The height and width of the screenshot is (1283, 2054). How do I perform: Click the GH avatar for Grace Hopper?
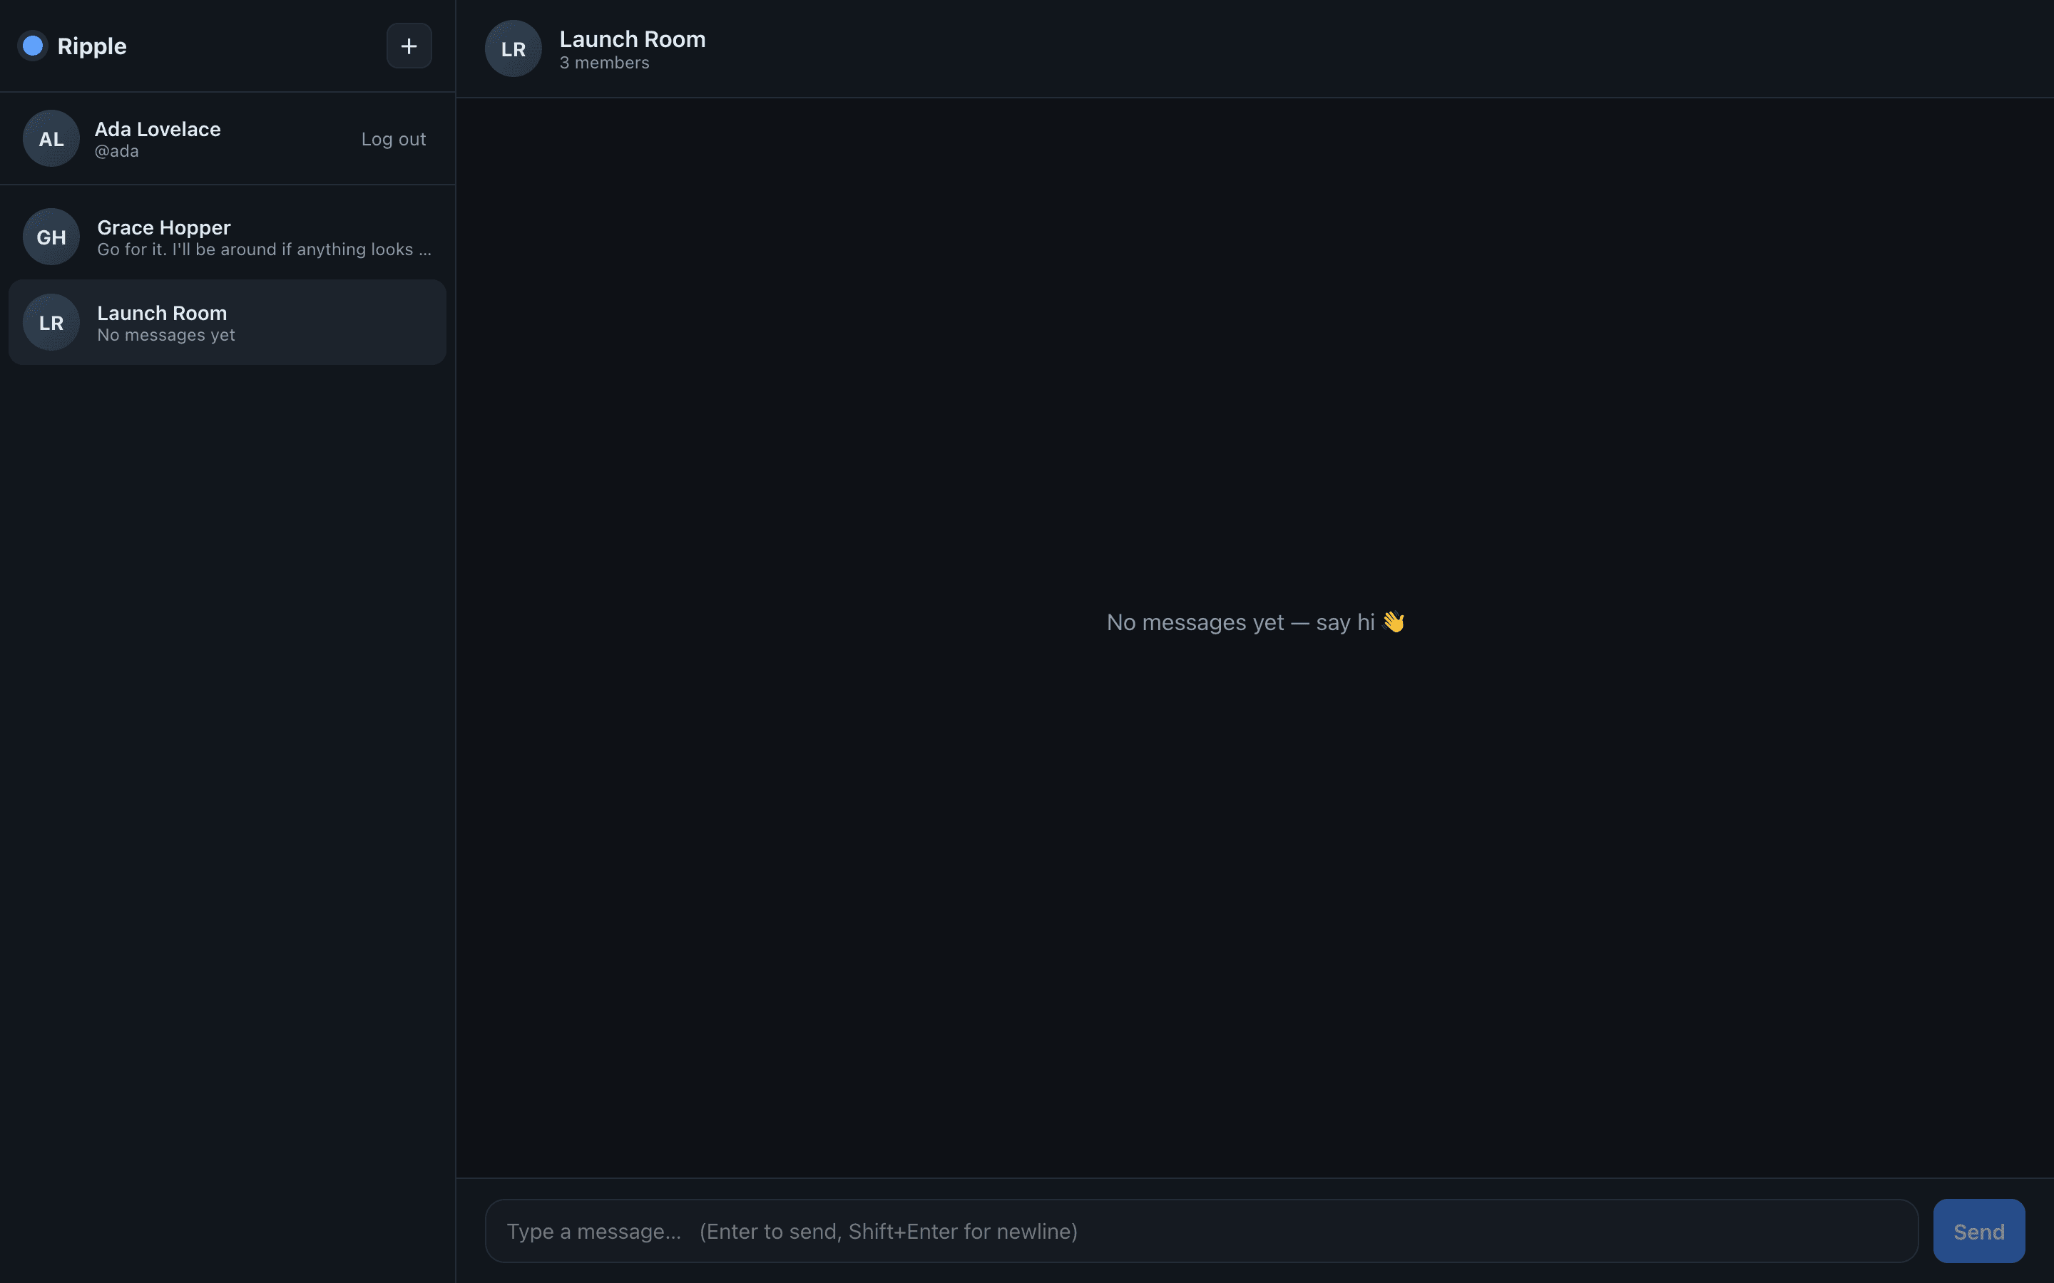(51, 237)
